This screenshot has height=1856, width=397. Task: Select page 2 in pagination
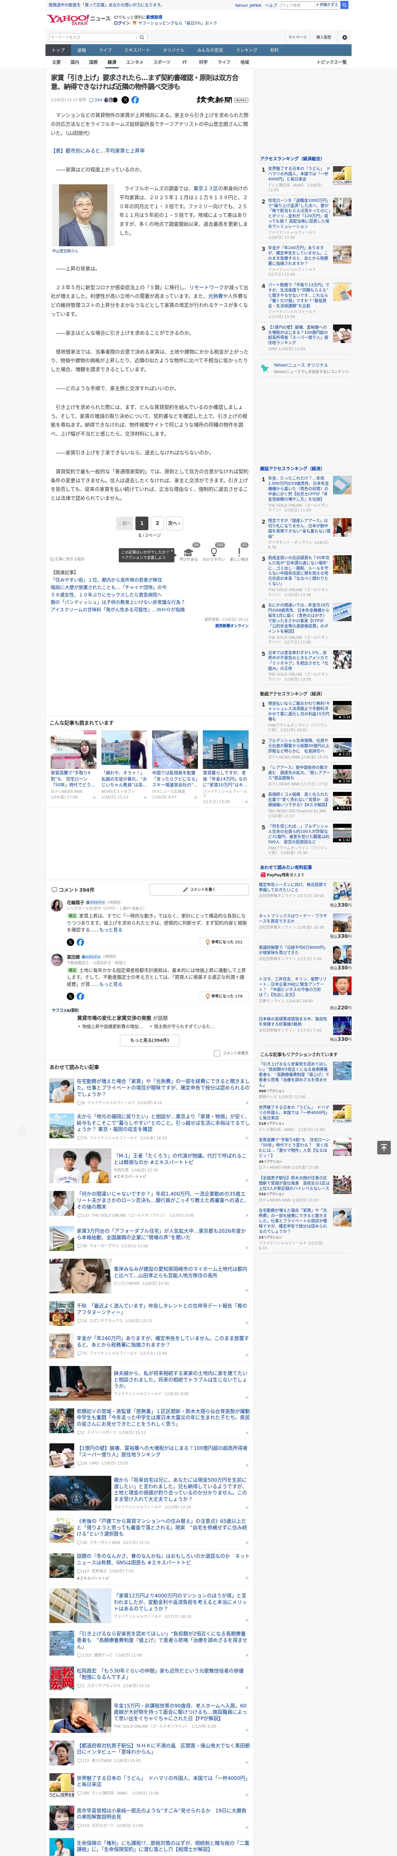[x=157, y=523]
